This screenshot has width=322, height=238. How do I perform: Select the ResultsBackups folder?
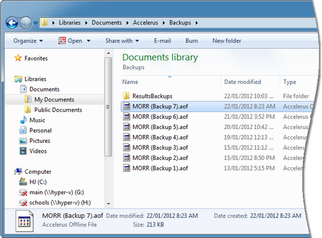pyautogui.click(x=152, y=96)
